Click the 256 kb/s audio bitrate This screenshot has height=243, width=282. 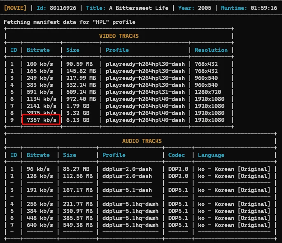(x=40, y=204)
